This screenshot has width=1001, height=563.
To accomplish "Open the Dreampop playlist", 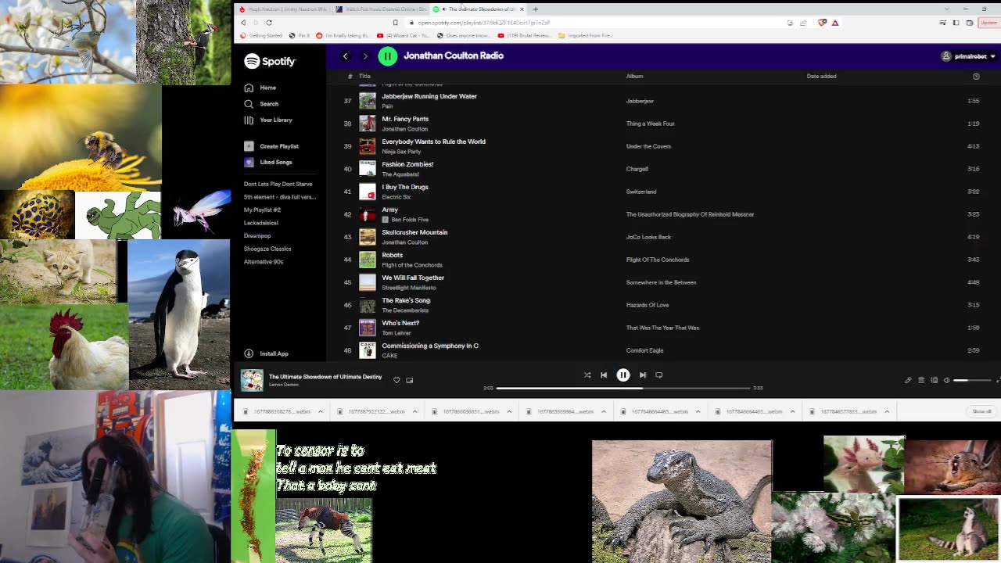I will coord(257,235).
